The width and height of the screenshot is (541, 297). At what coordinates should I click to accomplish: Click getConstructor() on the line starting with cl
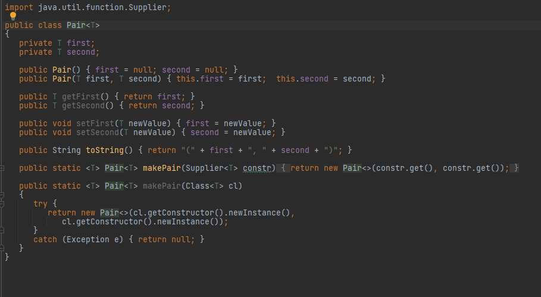coord(114,222)
